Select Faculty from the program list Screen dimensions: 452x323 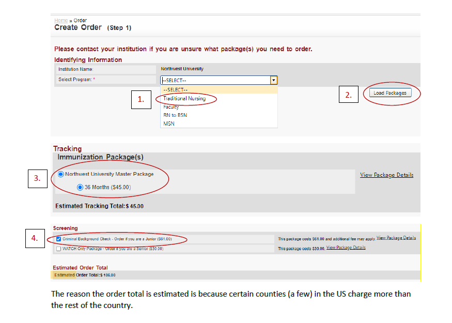click(171, 107)
